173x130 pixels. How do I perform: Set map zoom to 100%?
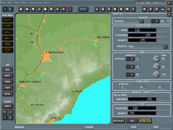pyautogui.click(x=7, y=106)
